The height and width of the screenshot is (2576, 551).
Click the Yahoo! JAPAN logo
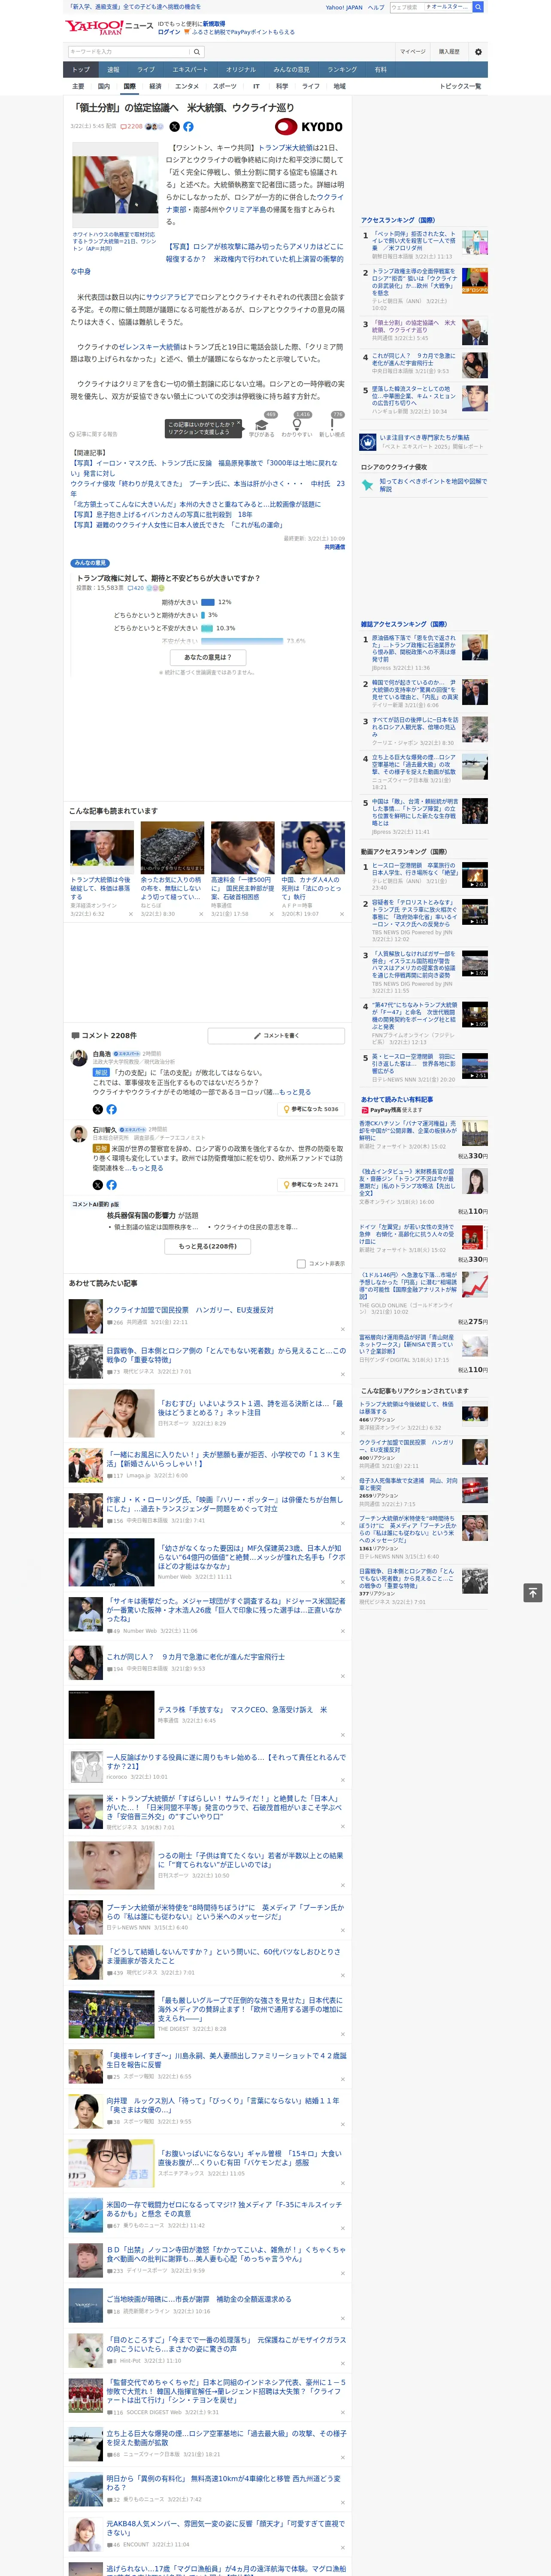95,27
